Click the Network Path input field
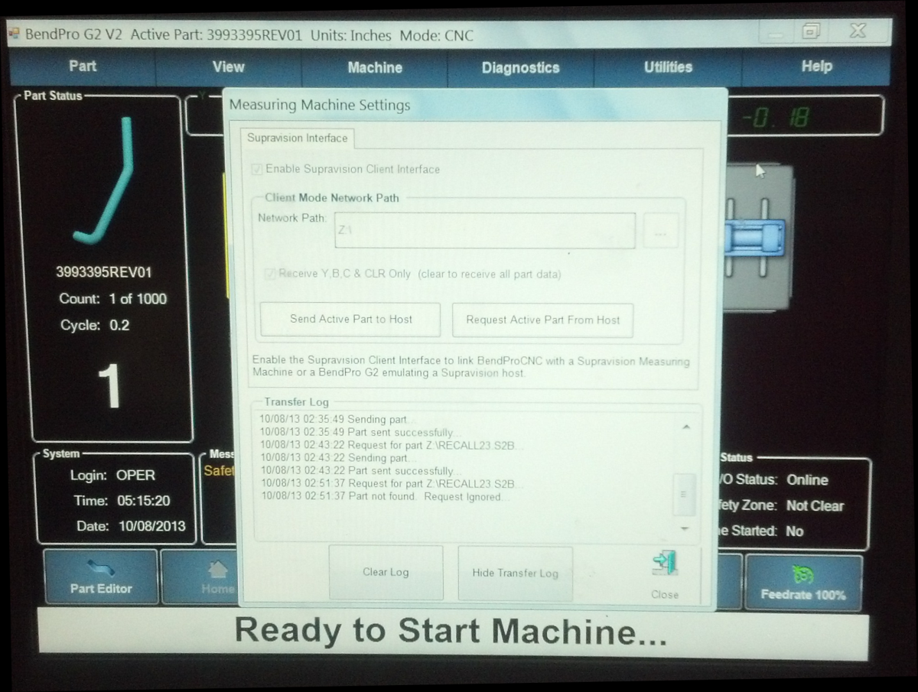918x692 pixels. click(484, 230)
